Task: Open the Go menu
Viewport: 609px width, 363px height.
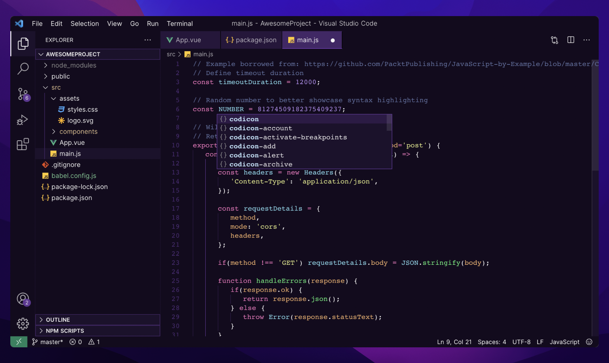Action: (x=134, y=24)
